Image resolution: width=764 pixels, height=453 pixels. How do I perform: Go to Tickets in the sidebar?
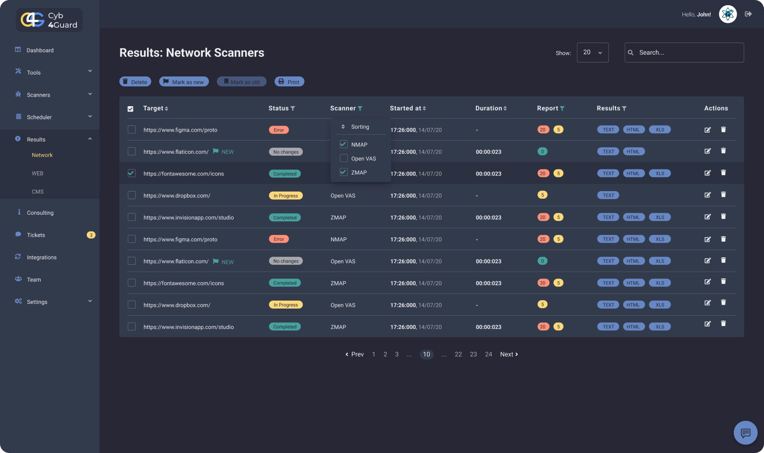coord(36,235)
